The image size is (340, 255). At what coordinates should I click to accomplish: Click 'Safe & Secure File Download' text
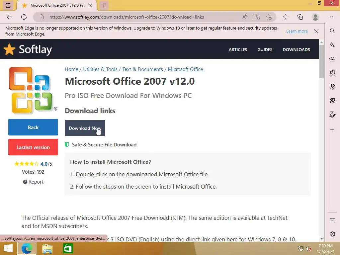click(x=104, y=145)
